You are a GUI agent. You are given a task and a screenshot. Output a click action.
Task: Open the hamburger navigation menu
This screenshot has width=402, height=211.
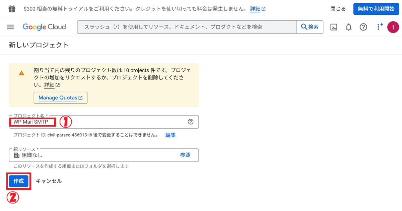(x=10, y=27)
